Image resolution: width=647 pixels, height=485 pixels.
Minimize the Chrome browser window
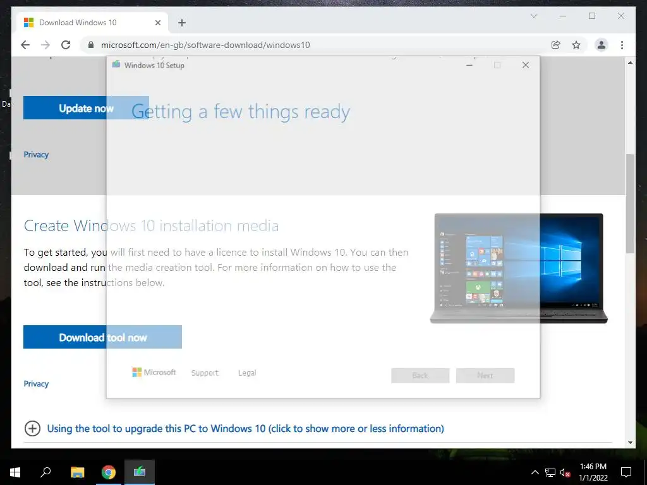[563, 16]
